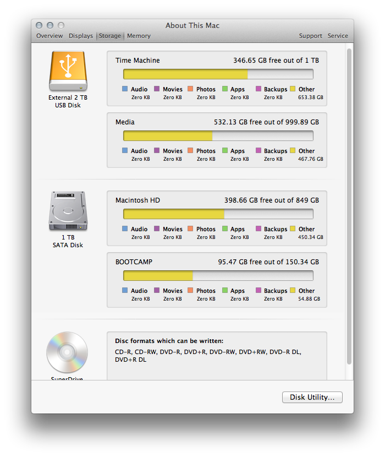The height and width of the screenshot is (457, 385).
Task: Go to the Memory tab
Action: [139, 36]
